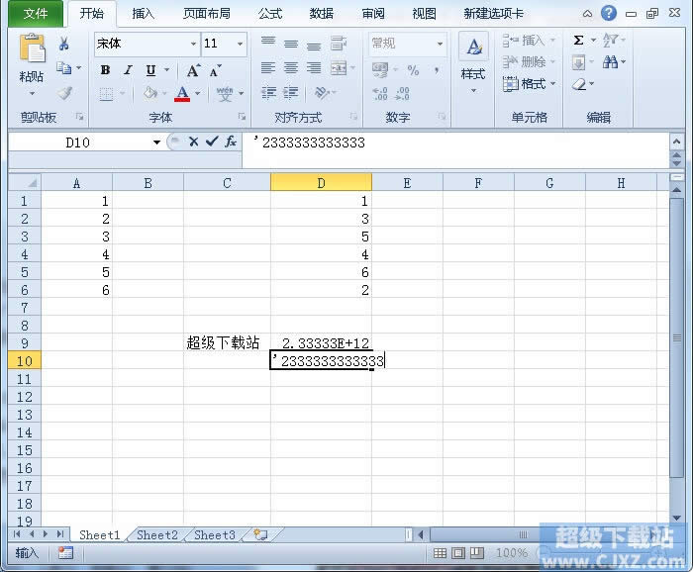Screen dimensions: 693x572
Task: Expand font color dropdown arrow
Action: 198,94
